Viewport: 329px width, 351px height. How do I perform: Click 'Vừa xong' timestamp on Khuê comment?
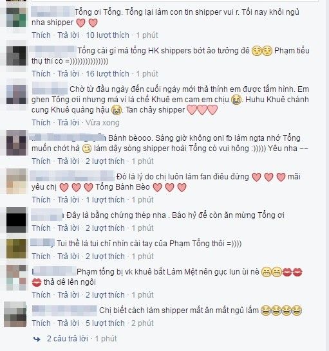point(102,123)
